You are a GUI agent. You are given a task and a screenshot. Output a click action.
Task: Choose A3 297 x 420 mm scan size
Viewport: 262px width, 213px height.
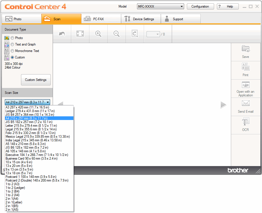(x=39, y=107)
